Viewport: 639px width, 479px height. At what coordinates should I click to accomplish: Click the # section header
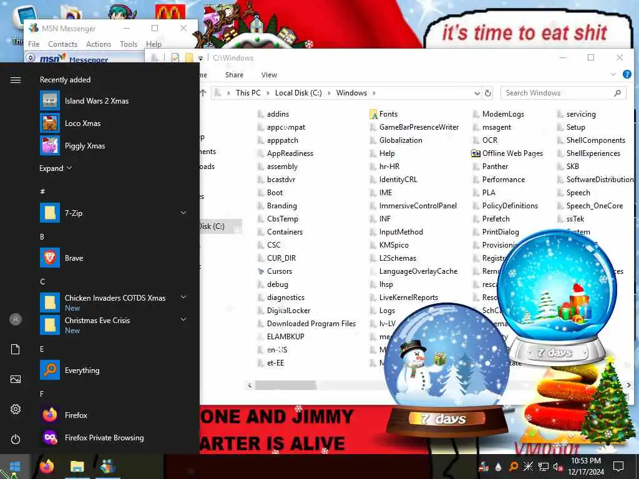coord(42,191)
